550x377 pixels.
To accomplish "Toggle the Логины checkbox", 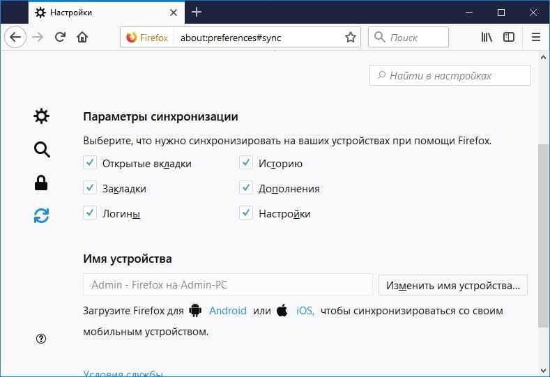I will click(x=90, y=213).
